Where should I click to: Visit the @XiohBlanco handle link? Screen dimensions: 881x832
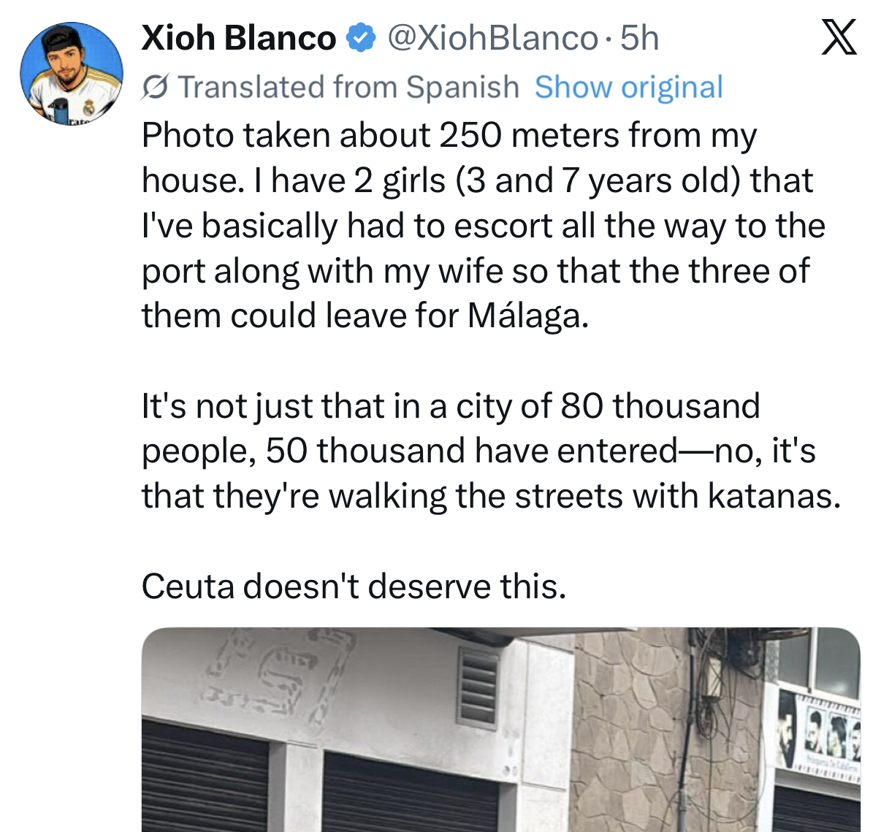point(492,38)
